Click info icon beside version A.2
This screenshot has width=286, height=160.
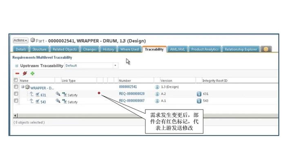pos(157,94)
